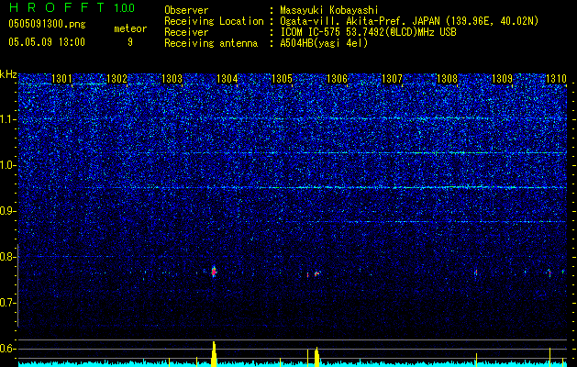577x367 pixels.
Task: Click the 'Receiving antenna' label
Action: tap(211, 43)
